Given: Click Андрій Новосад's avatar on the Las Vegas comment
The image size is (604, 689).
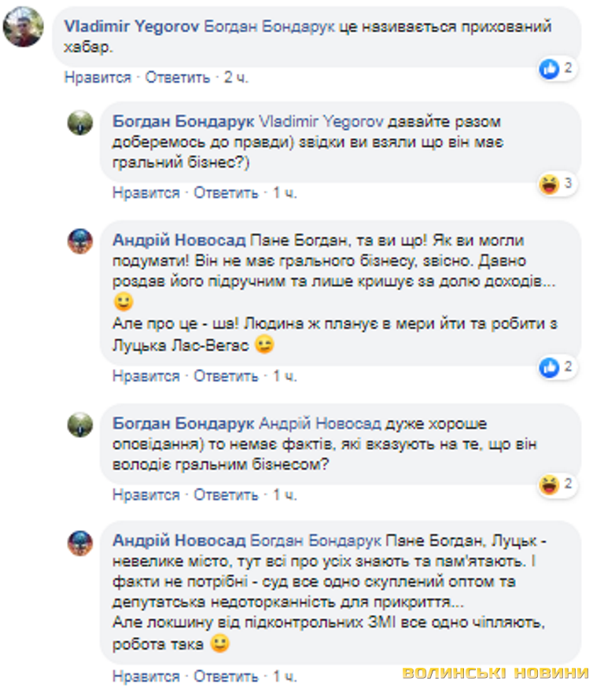Looking at the screenshot, I should [x=80, y=241].
